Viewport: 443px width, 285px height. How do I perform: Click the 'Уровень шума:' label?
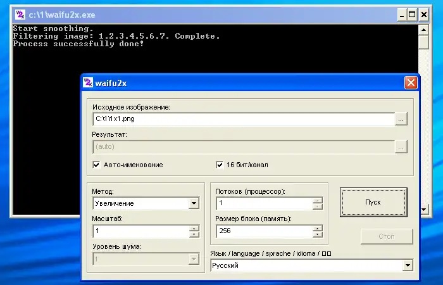click(x=116, y=246)
